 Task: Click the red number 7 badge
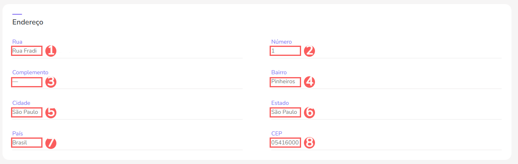pyautogui.click(x=51, y=143)
